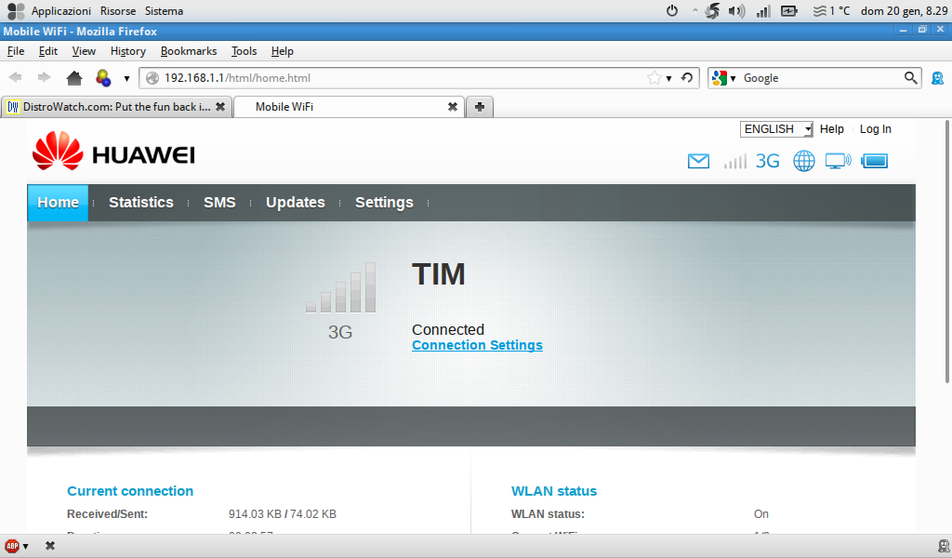This screenshot has height=558, width=952.
Task: Click the vertical page scrollbar
Action: [946, 252]
